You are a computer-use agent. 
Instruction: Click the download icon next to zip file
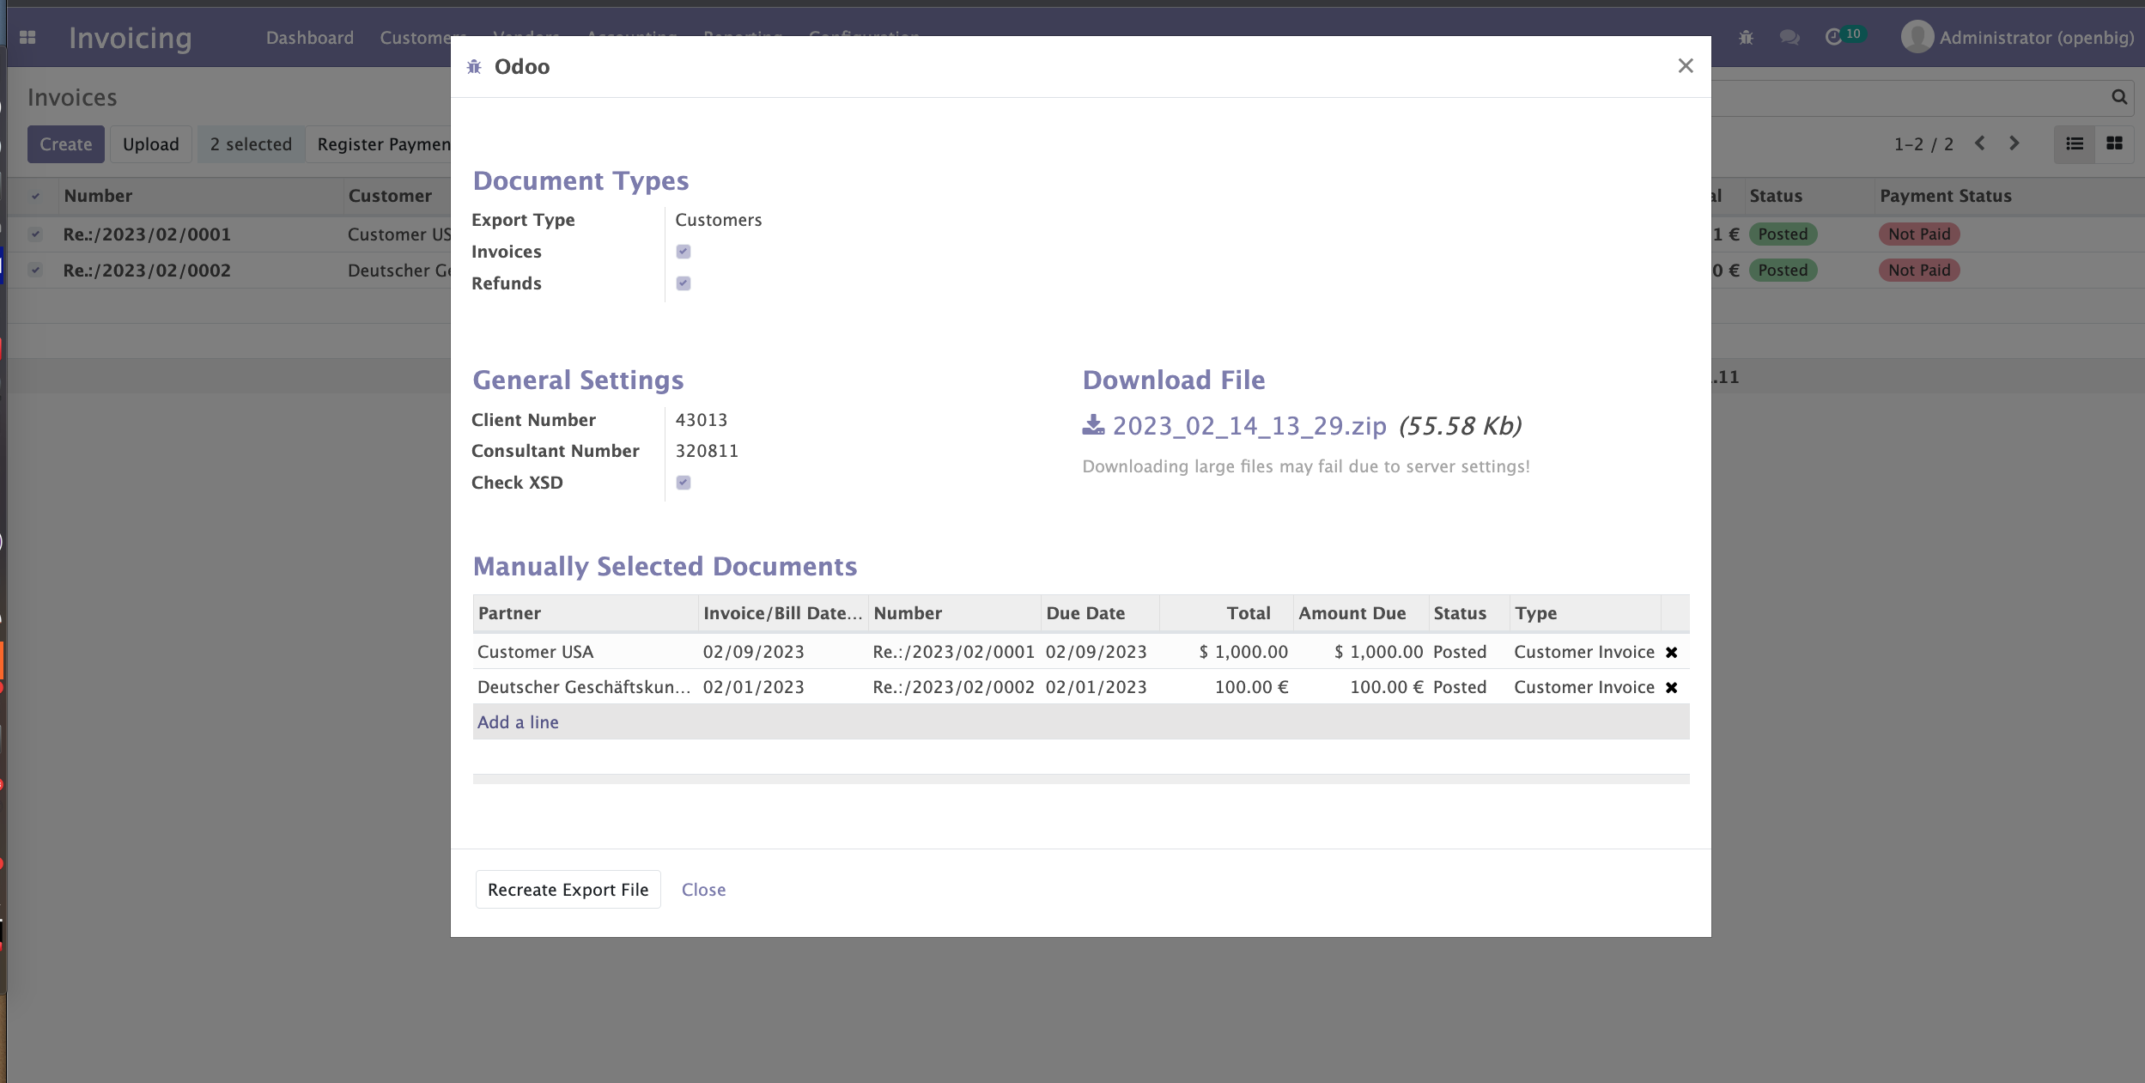pos(1091,424)
